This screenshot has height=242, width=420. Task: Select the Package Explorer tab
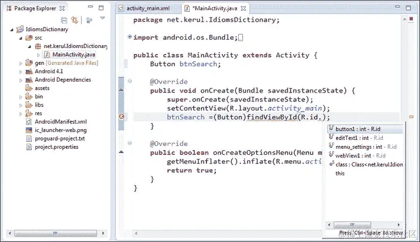coord(35,8)
